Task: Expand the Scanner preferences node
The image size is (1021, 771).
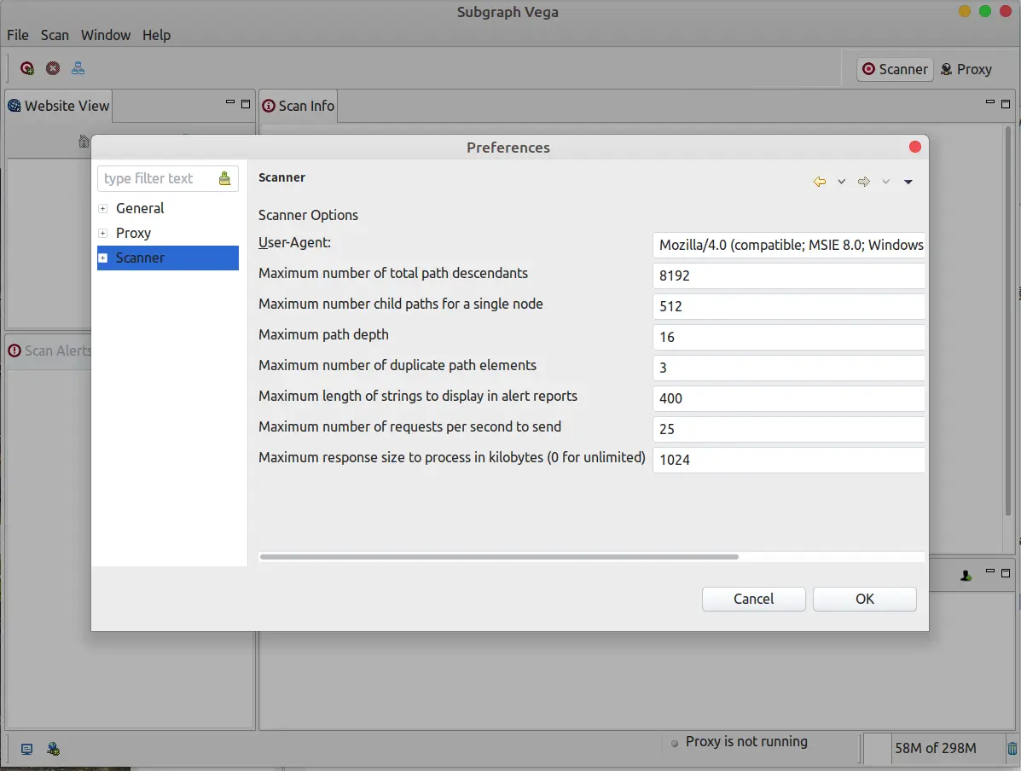Action: tap(103, 258)
